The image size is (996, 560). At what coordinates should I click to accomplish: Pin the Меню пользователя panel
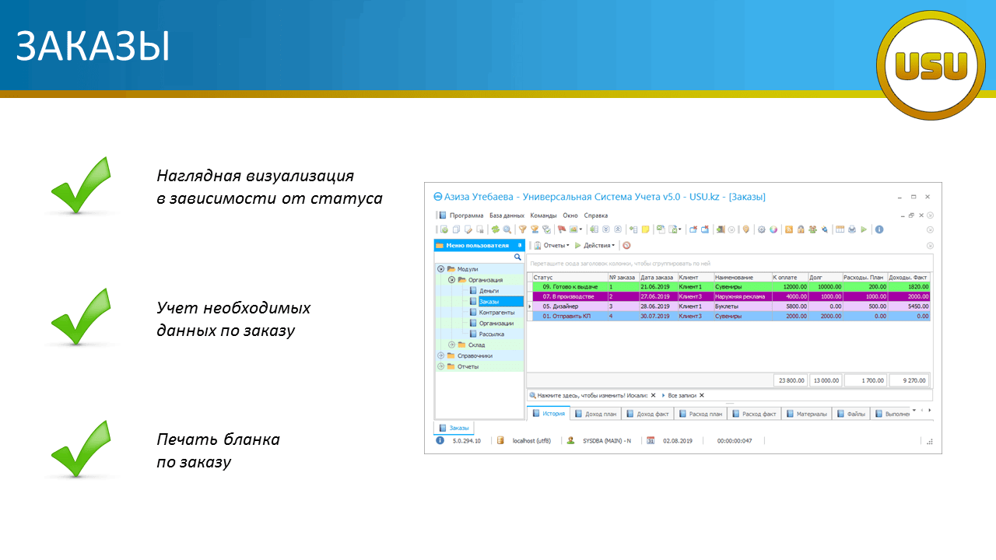pyautogui.click(x=520, y=245)
